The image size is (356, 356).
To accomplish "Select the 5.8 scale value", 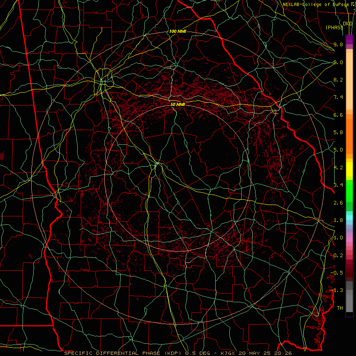I will tap(338, 133).
